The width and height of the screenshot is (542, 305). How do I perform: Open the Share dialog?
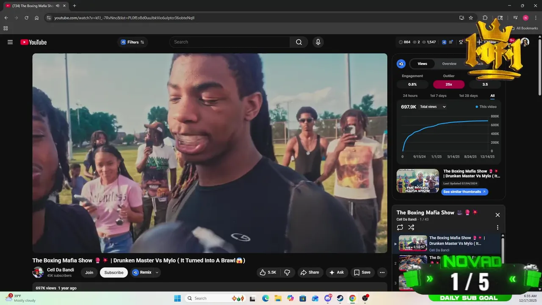[310, 272]
